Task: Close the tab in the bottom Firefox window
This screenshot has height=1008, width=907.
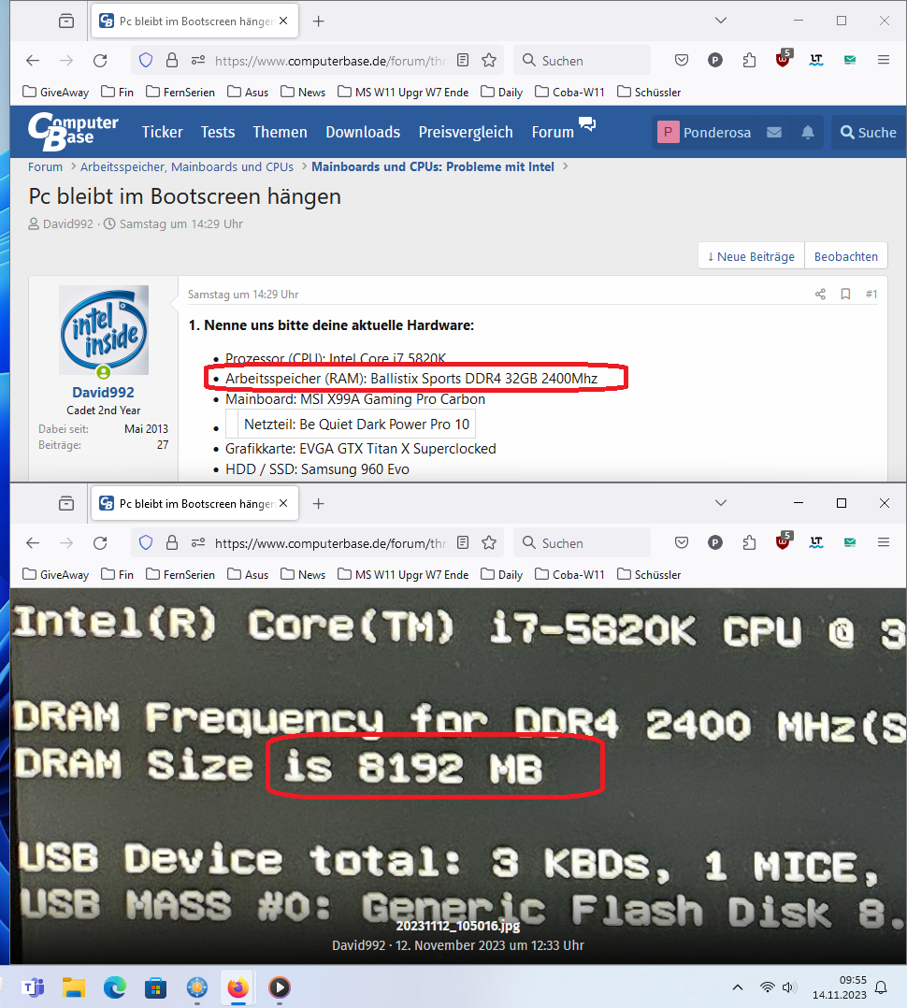Action: click(283, 503)
